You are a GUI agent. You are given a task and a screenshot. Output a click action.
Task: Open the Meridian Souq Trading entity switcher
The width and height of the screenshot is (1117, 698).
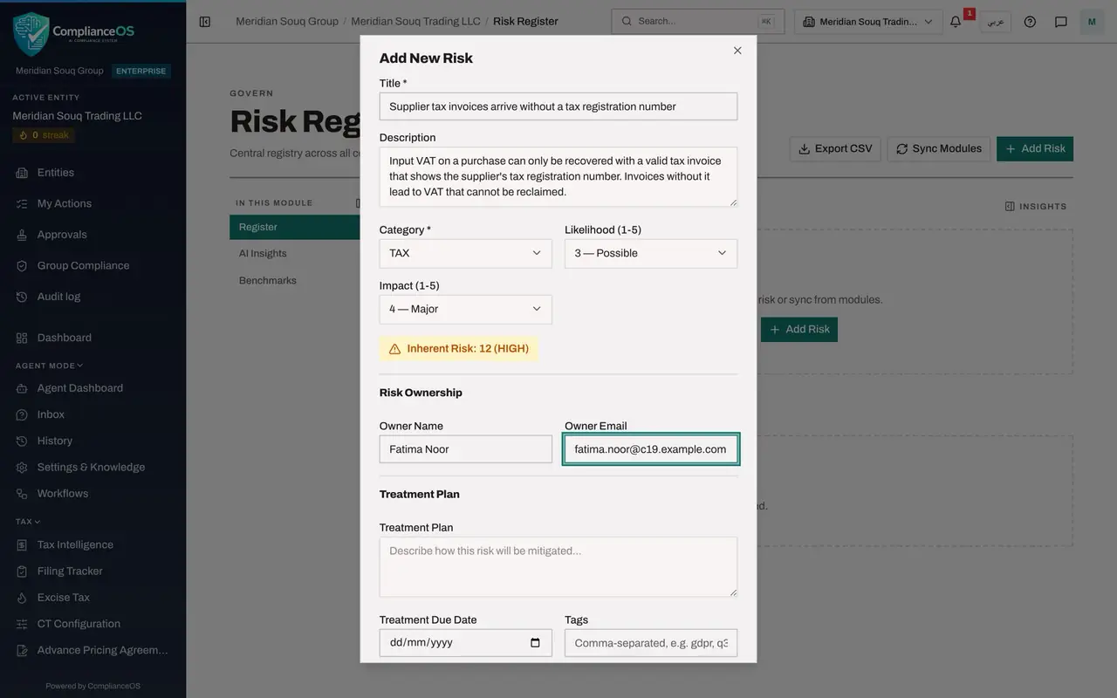[x=868, y=22]
